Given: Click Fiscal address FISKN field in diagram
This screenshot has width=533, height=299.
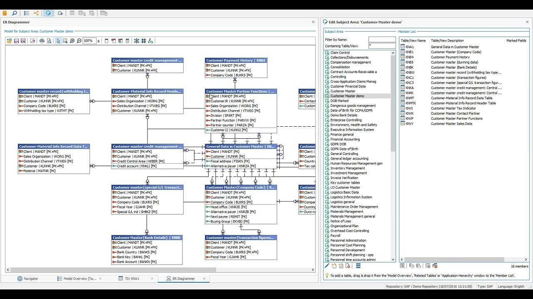Looking at the screenshot, I should (x=230, y=161).
